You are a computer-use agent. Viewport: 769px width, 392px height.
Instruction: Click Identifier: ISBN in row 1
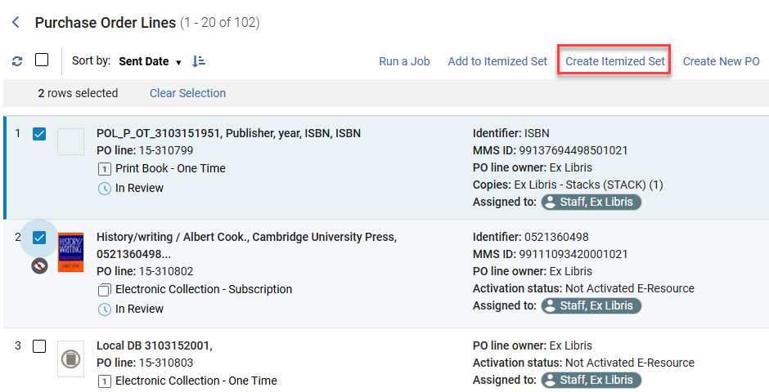tap(511, 133)
